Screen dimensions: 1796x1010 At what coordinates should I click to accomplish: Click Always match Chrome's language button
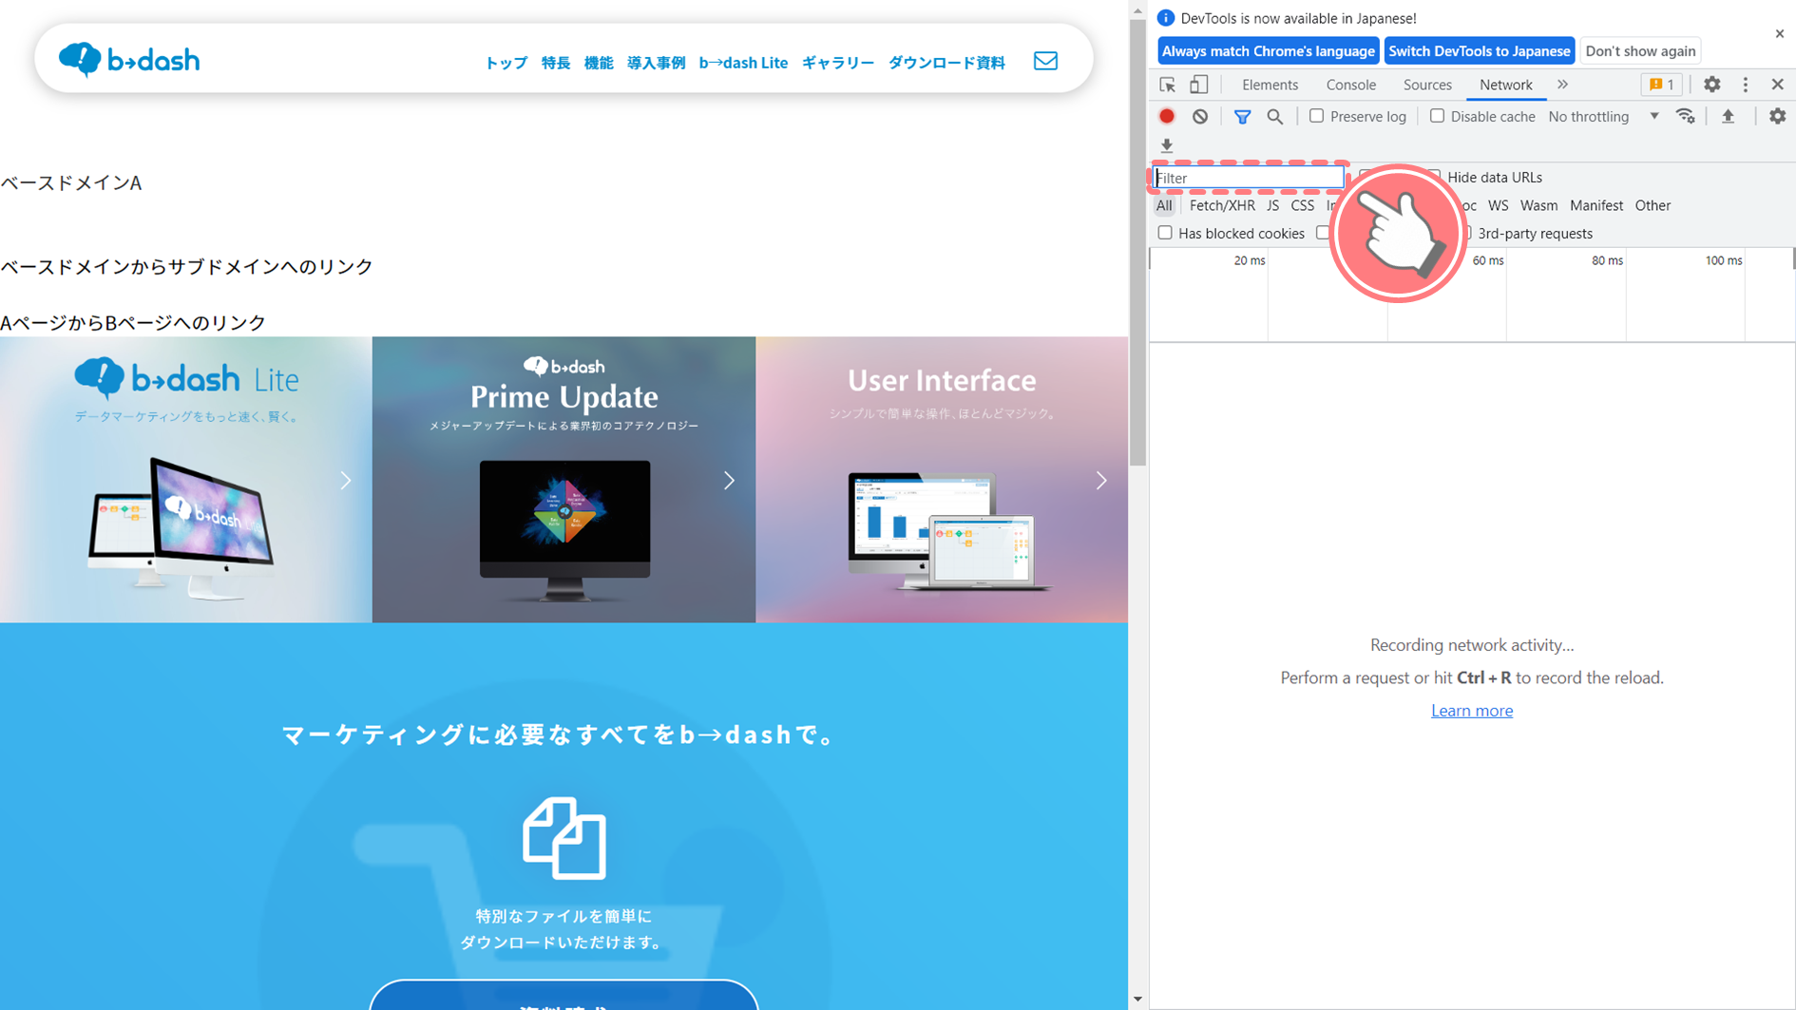click(1269, 51)
